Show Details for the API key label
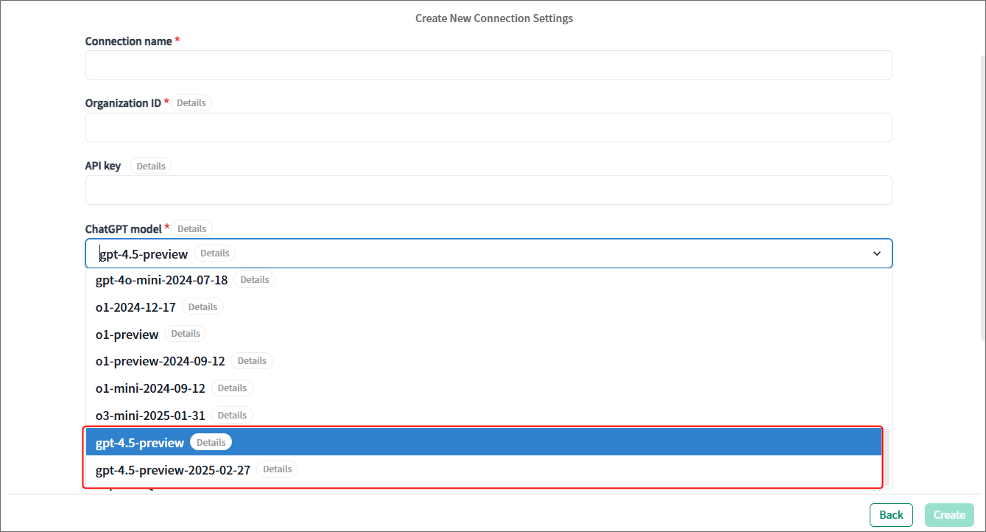 coord(150,166)
